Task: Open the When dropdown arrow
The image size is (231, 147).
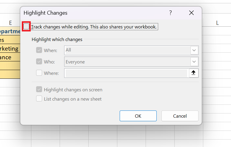Action: click(194, 50)
